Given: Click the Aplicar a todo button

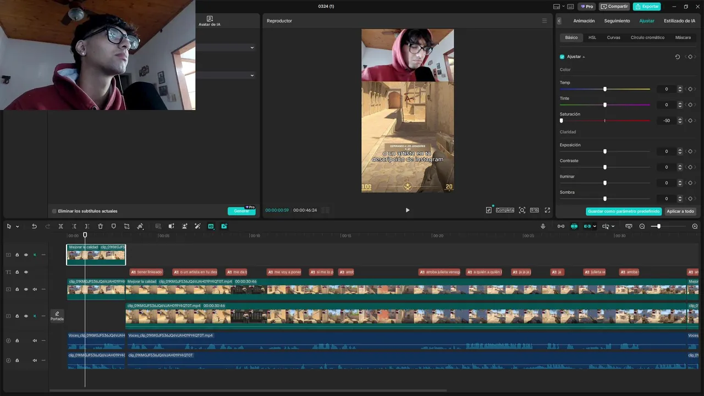Looking at the screenshot, I should pos(680,211).
